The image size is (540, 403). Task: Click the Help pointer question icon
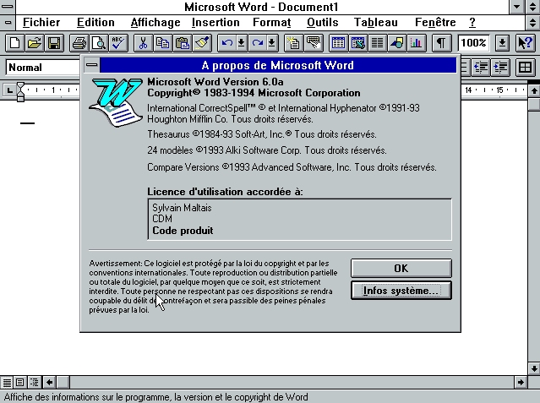pos(525,43)
